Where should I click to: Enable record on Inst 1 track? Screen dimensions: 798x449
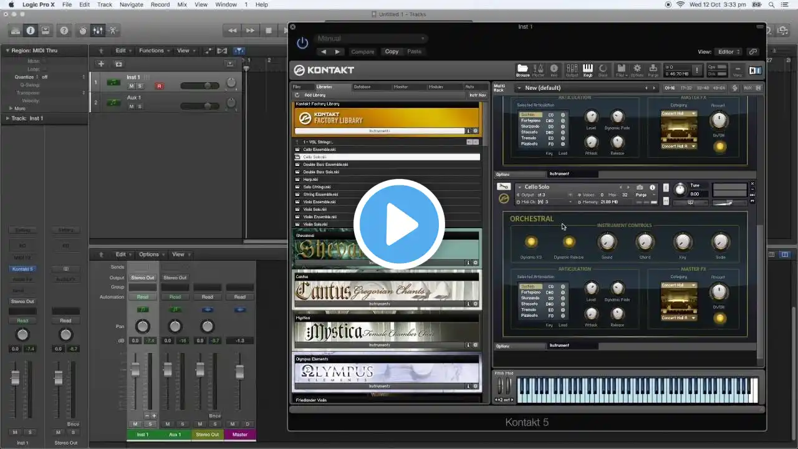159,86
